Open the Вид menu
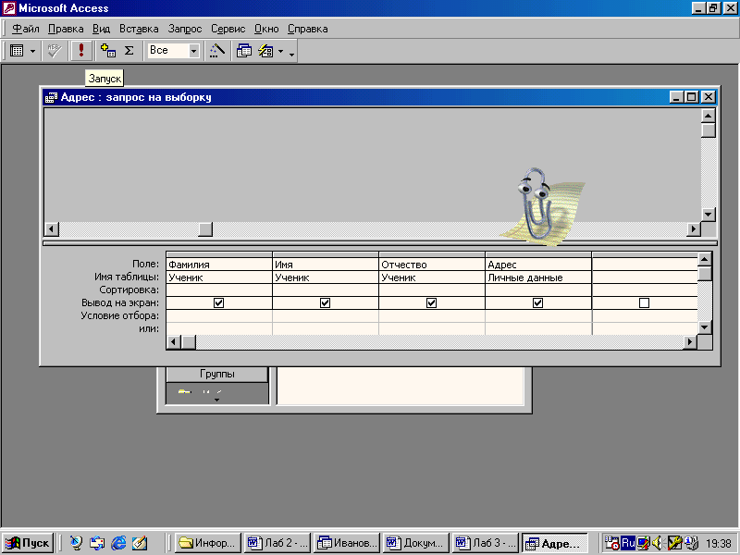Screen dimensions: 740x555 (x=101, y=29)
